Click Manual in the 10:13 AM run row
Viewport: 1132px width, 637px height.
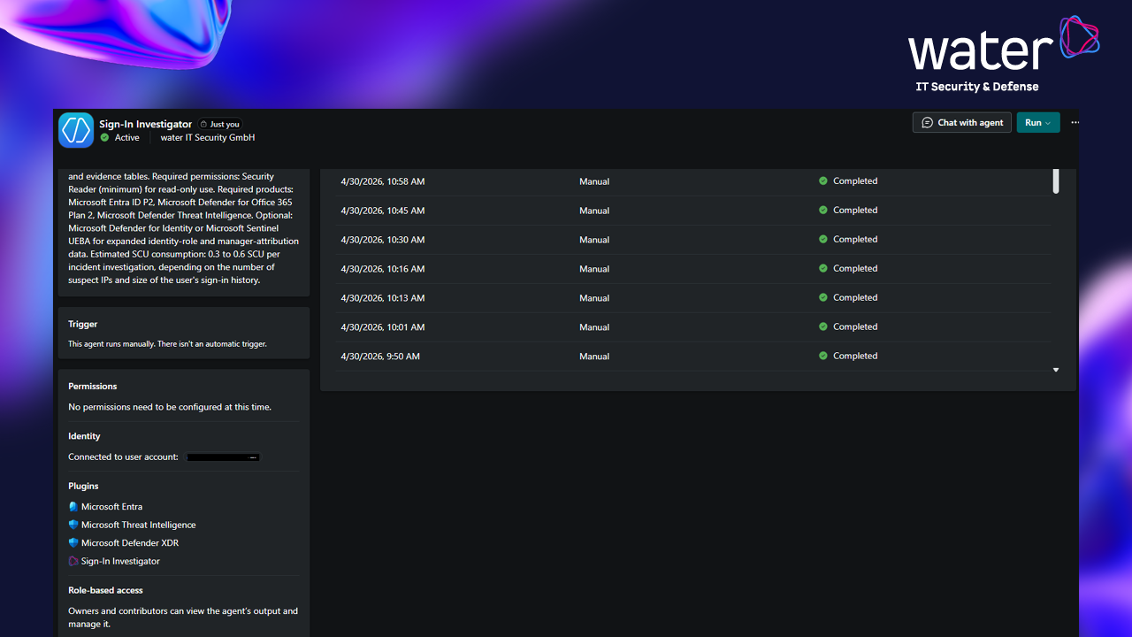click(594, 298)
